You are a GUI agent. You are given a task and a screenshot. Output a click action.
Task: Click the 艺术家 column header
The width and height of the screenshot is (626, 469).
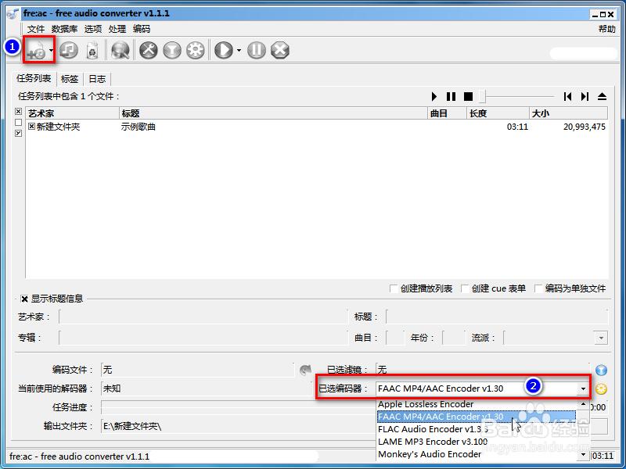[47, 113]
